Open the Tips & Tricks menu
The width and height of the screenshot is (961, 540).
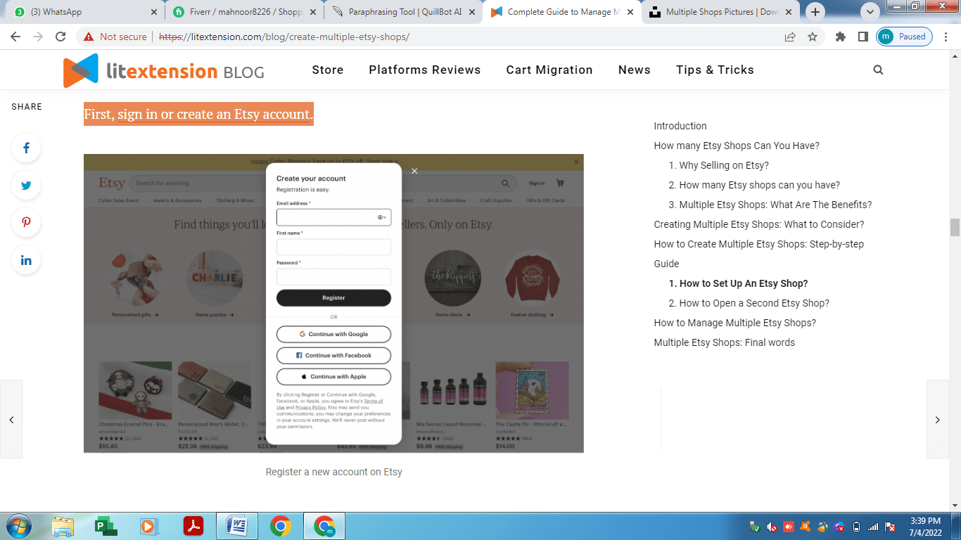point(715,70)
